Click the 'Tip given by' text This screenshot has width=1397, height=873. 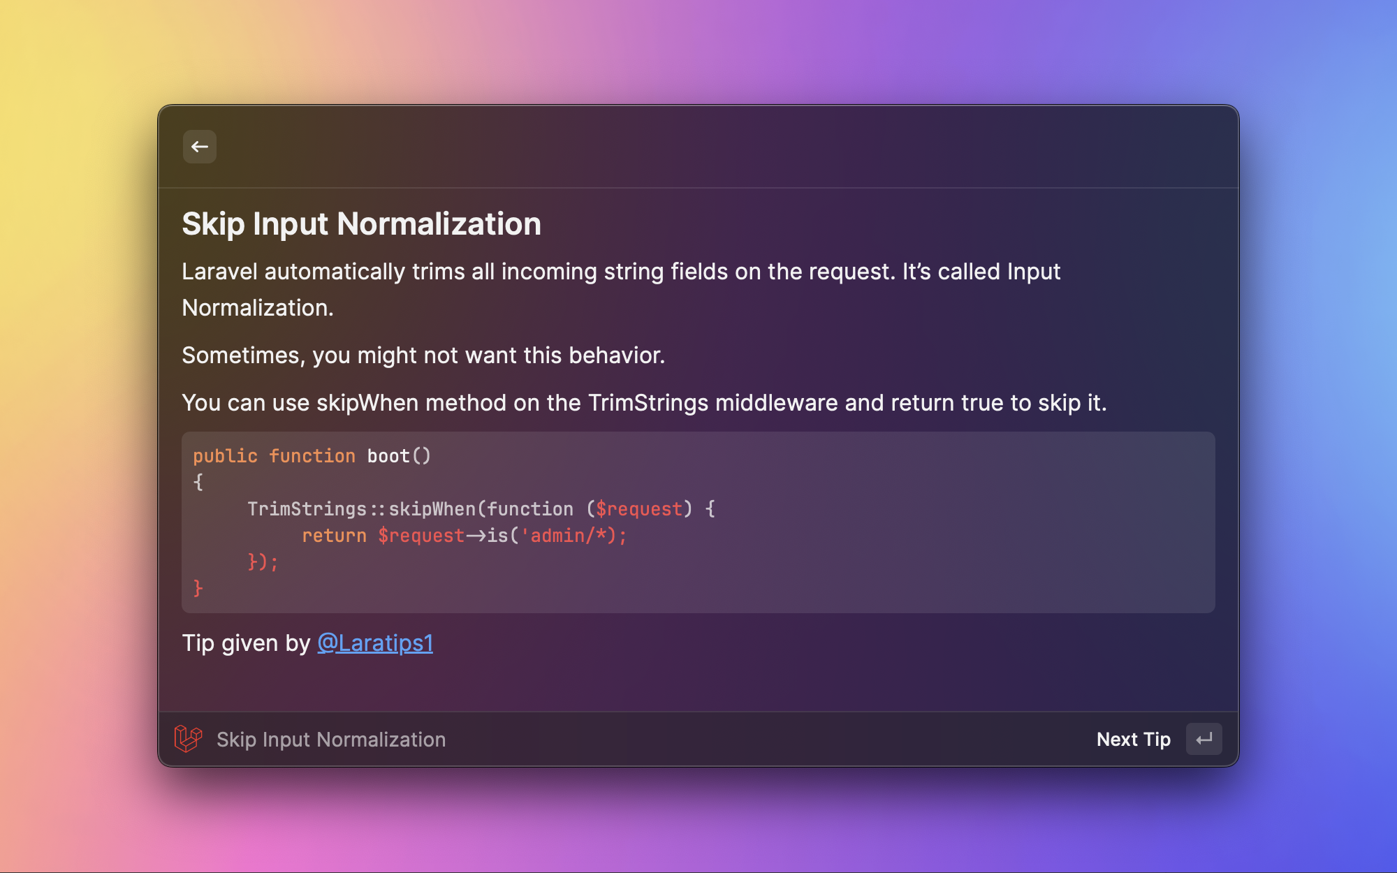(x=246, y=643)
